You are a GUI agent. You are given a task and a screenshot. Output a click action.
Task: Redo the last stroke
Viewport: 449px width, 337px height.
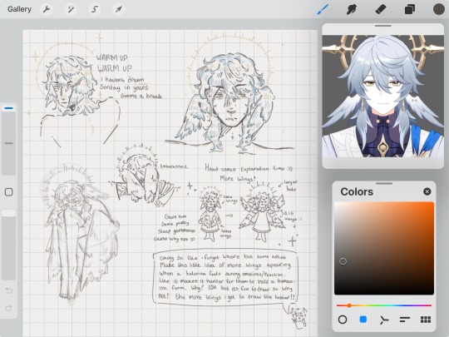(9, 308)
